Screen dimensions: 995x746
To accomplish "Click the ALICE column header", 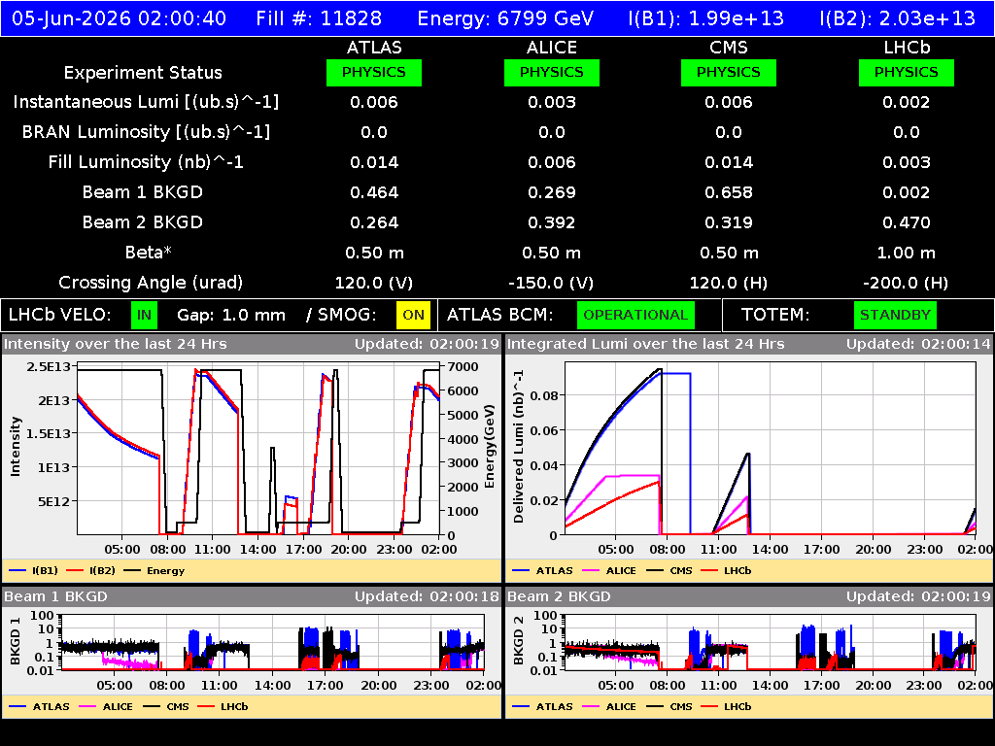I will [x=552, y=48].
